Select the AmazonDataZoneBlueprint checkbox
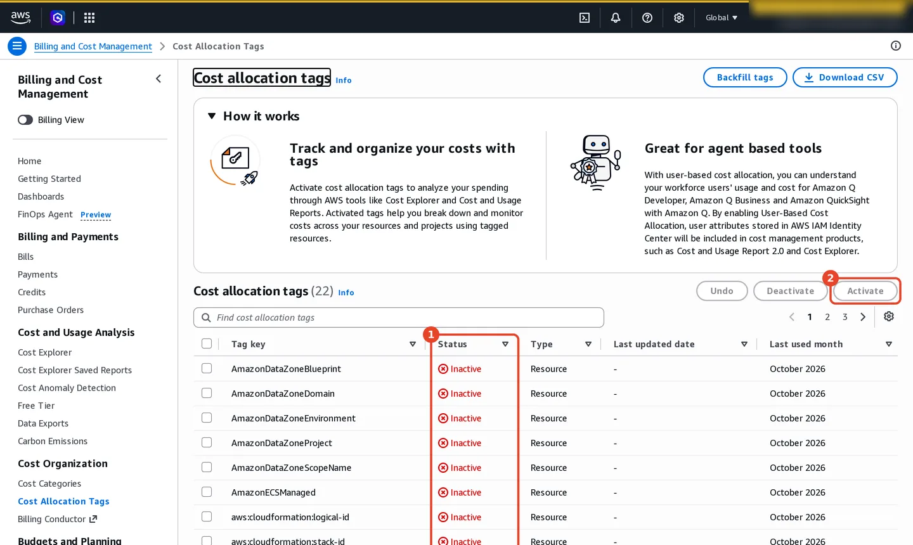 (207, 368)
